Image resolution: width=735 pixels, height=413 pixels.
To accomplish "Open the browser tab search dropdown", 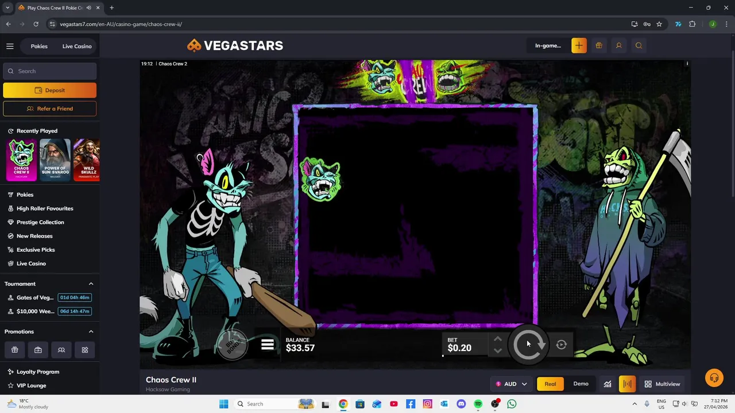I will click(7, 8).
